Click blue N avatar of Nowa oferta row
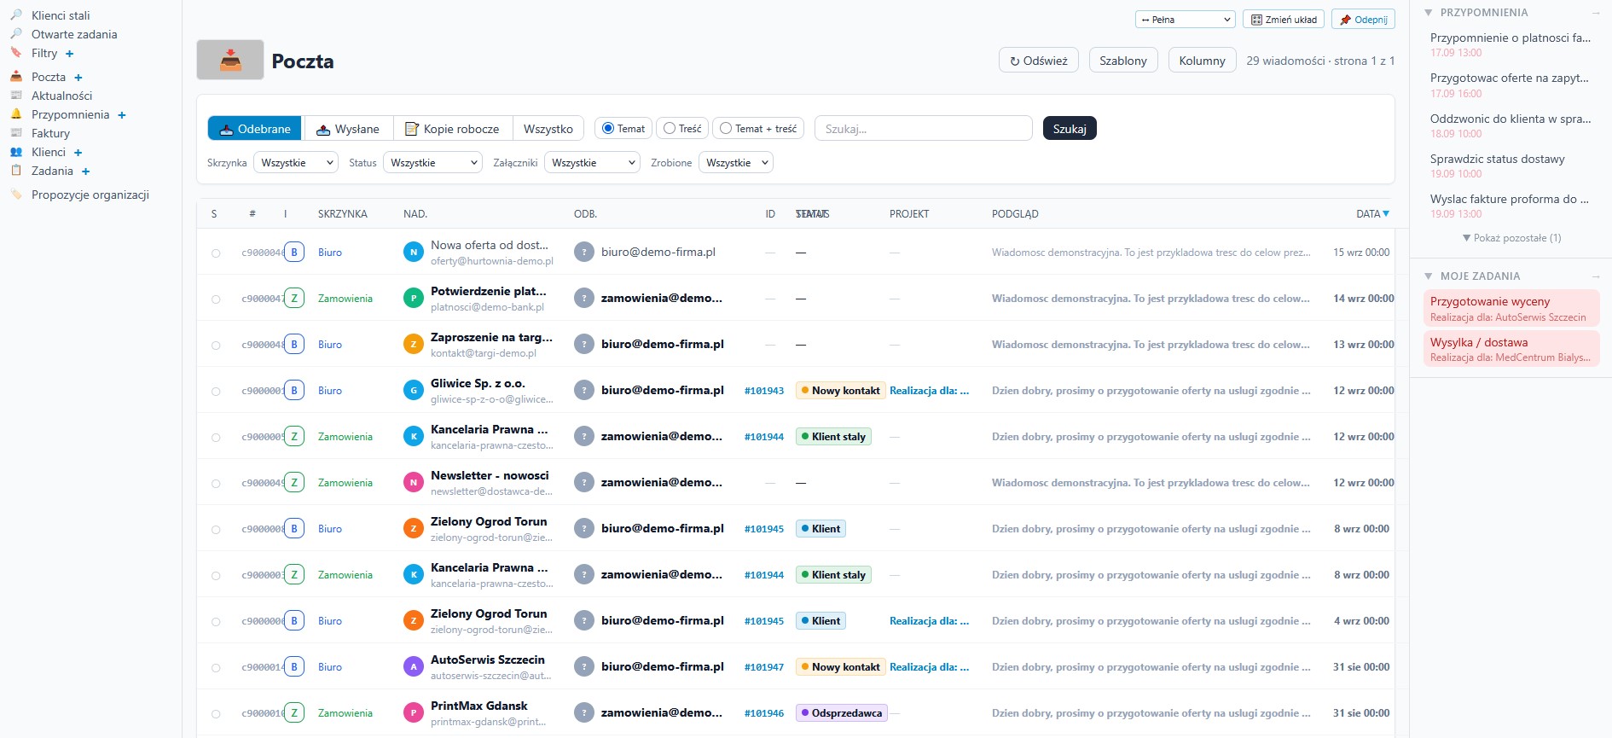This screenshot has width=1612, height=738. [x=414, y=252]
